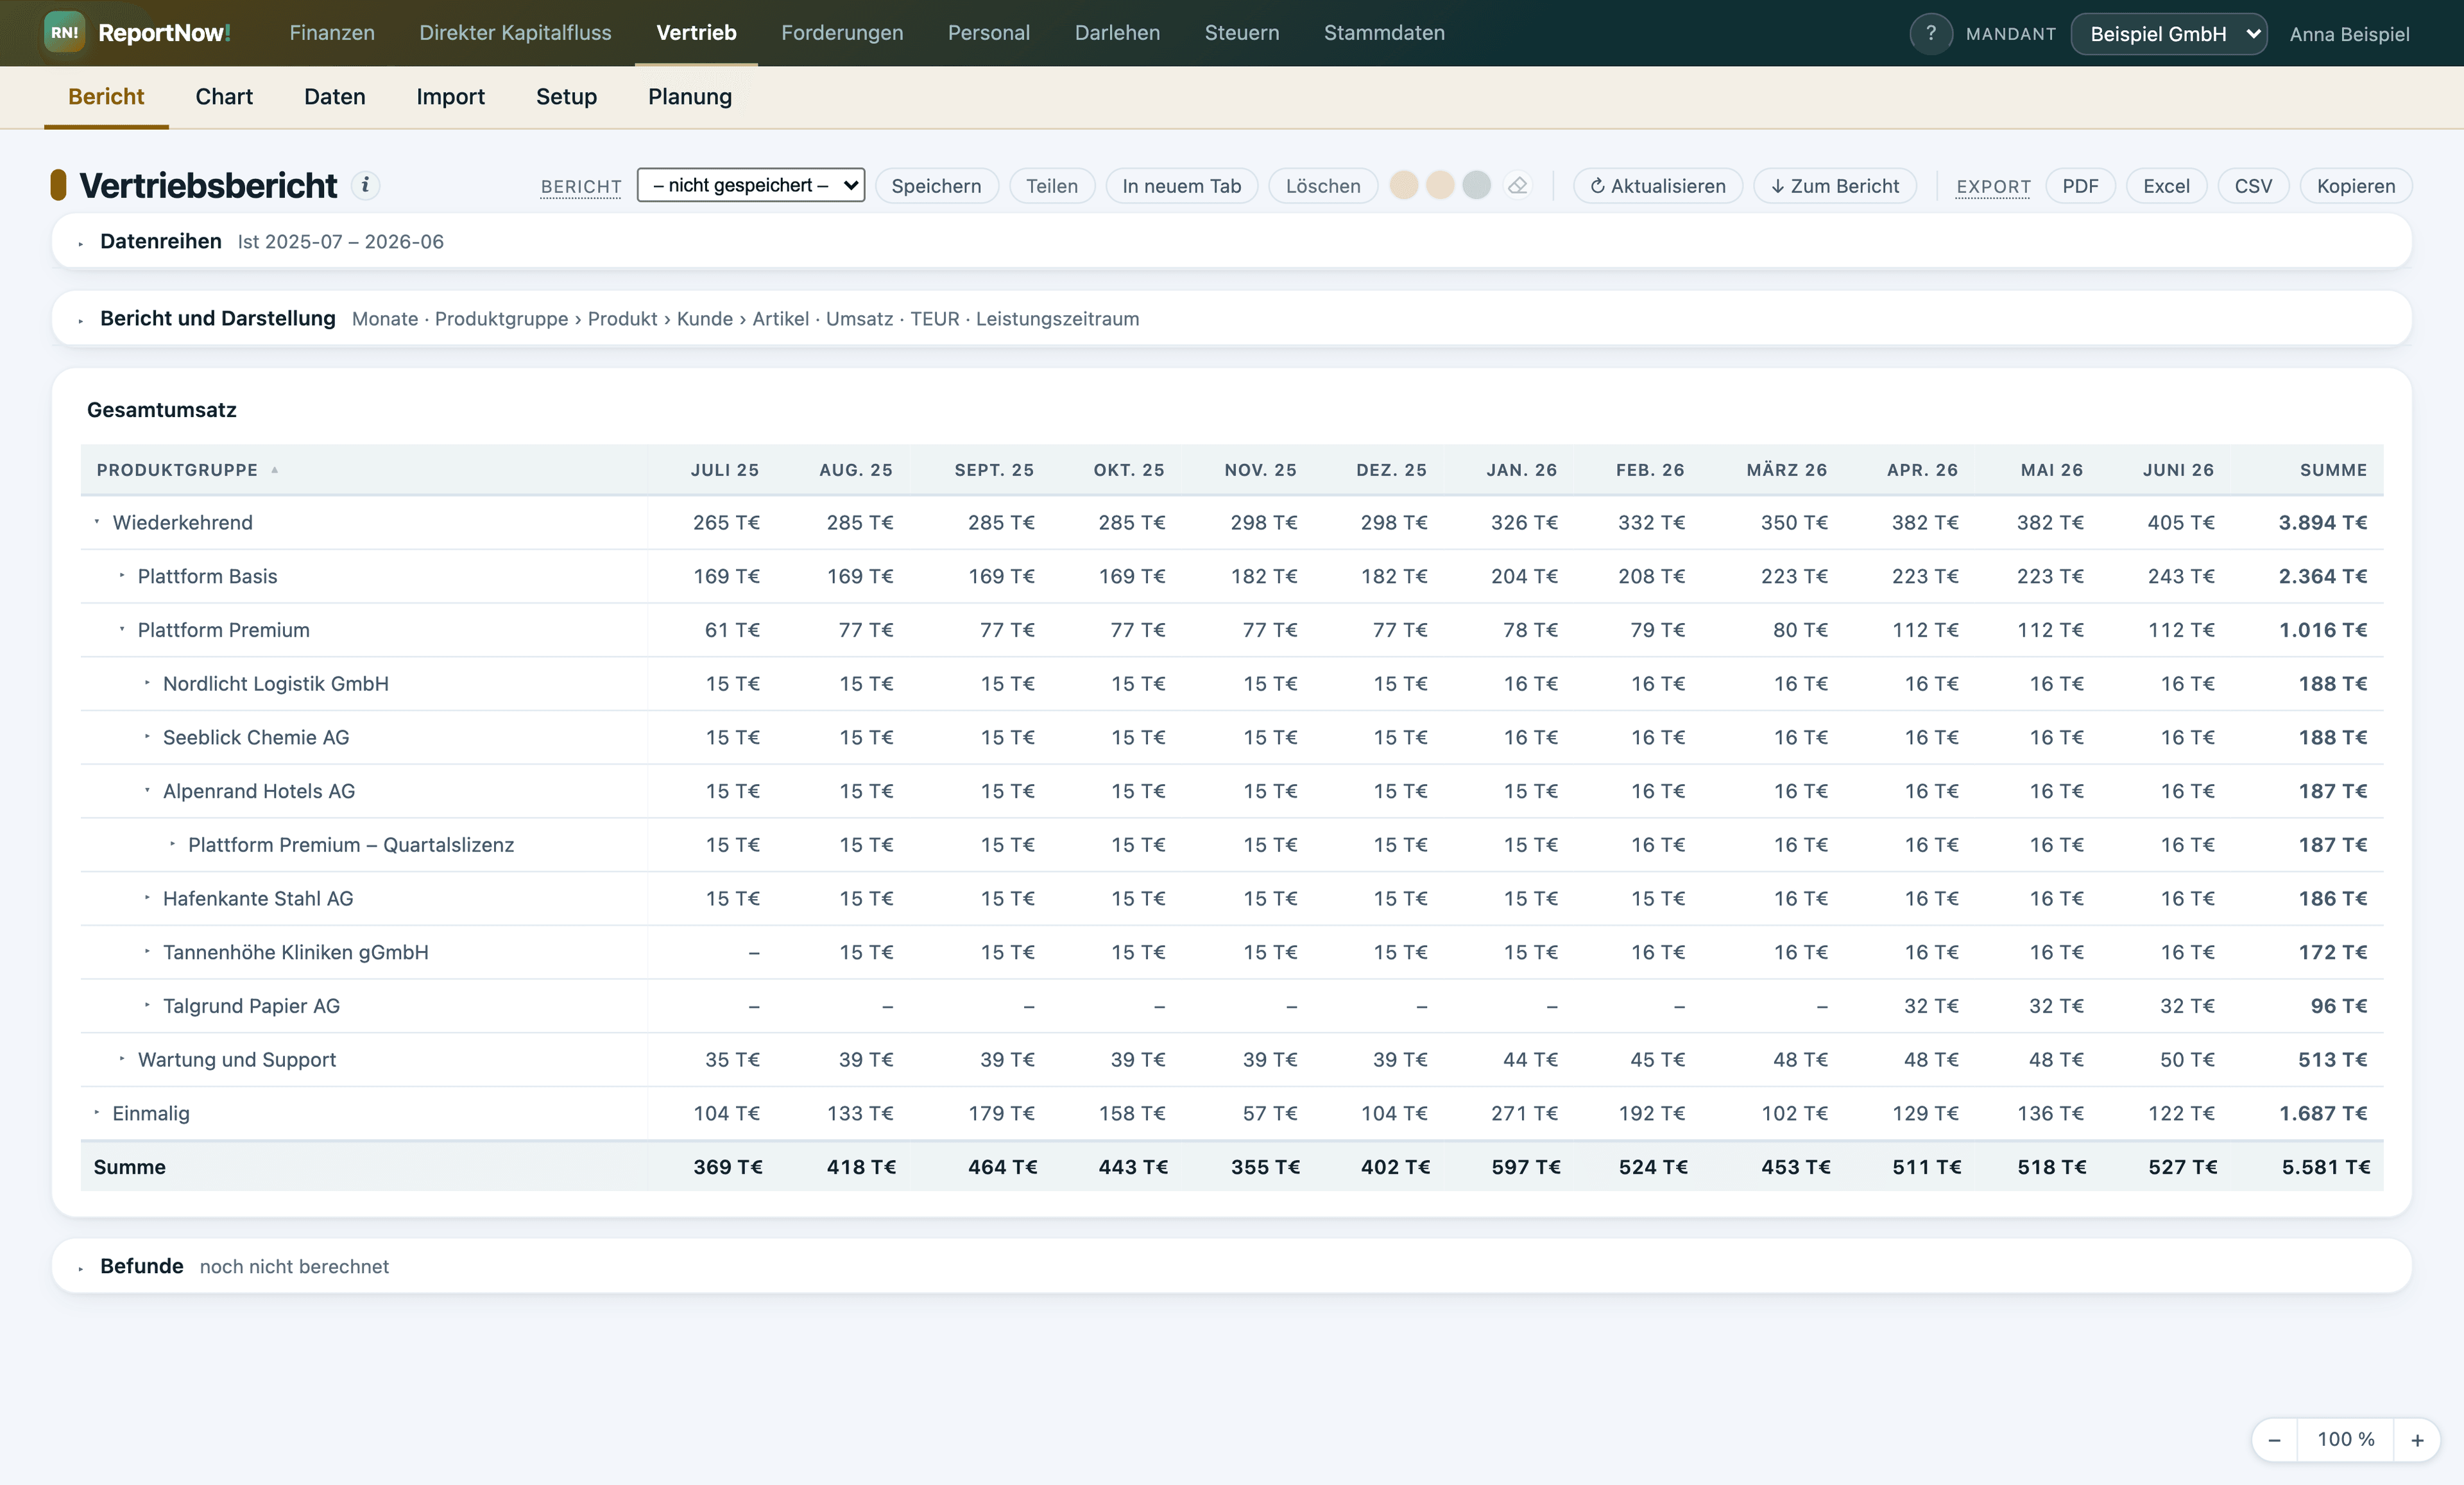Expand the Wartung und Support row
The width and height of the screenshot is (2464, 1485).
122,1059
